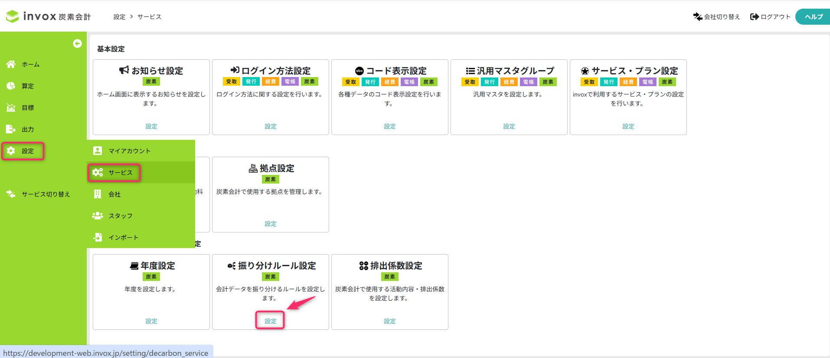This screenshot has width=830, height=358.
Task: Click the invox logo icon
Action: (12, 16)
